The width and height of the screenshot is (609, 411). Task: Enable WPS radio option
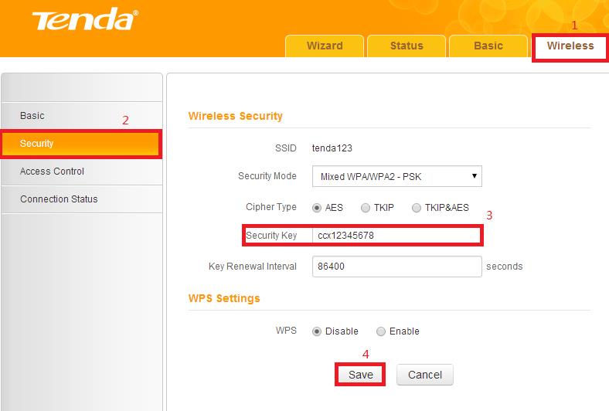point(381,331)
